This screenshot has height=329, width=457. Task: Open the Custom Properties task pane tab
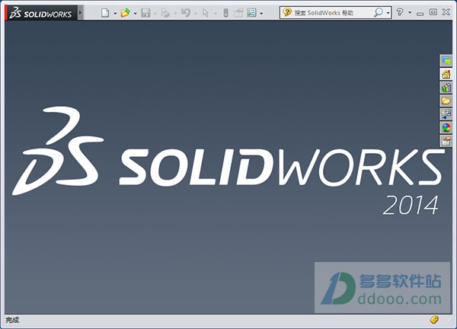click(x=446, y=141)
